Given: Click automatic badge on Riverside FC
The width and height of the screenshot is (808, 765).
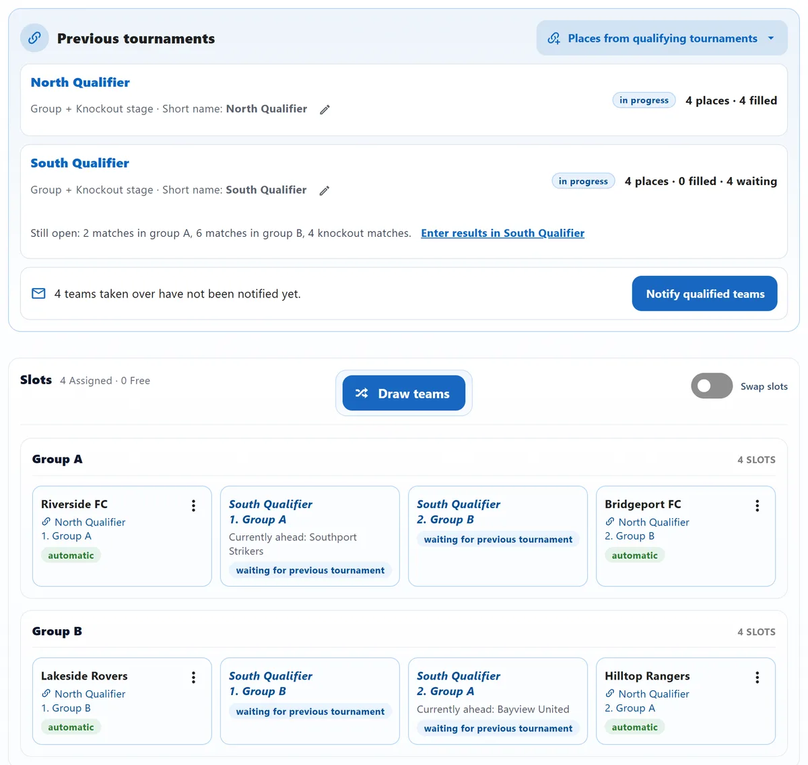Looking at the screenshot, I should click(x=71, y=555).
